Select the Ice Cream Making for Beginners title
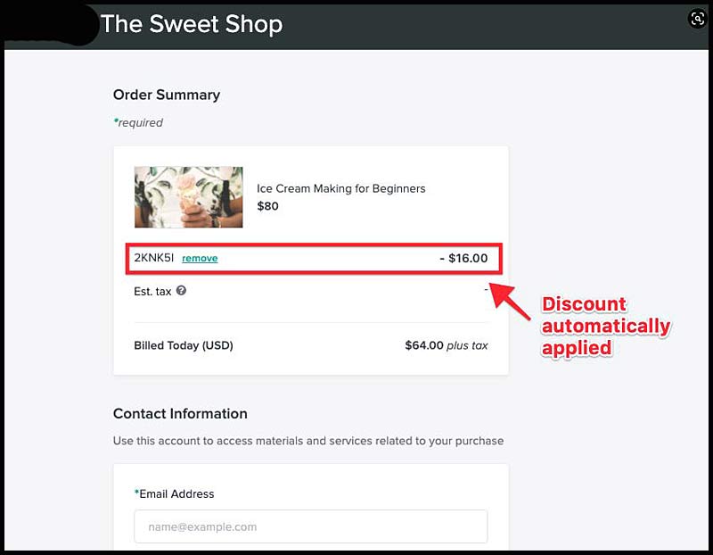The image size is (713, 555). 341,188
